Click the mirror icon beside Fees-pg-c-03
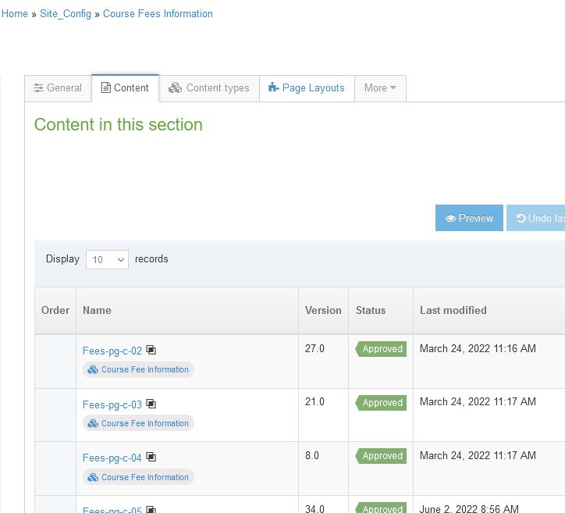The height and width of the screenshot is (513, 565). (x=151, y=404)
